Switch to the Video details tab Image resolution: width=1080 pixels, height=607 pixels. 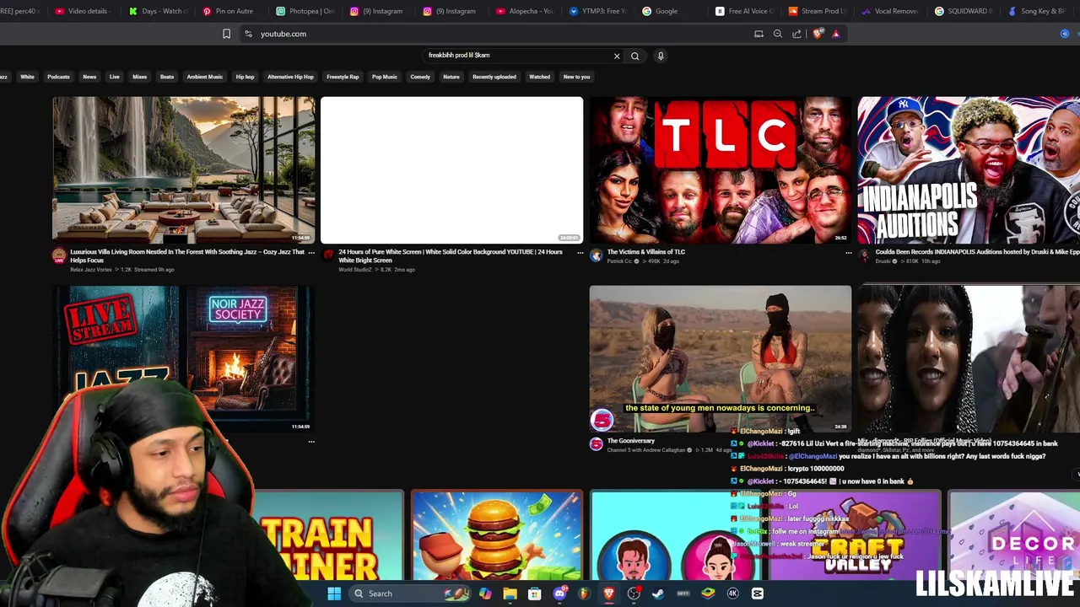point(82,11)
